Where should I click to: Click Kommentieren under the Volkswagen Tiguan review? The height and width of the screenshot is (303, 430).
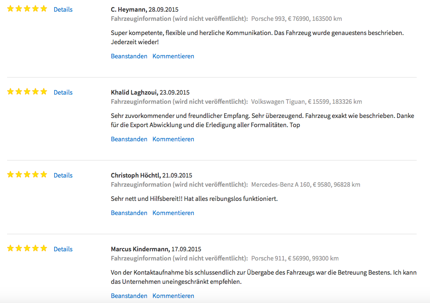173,139
